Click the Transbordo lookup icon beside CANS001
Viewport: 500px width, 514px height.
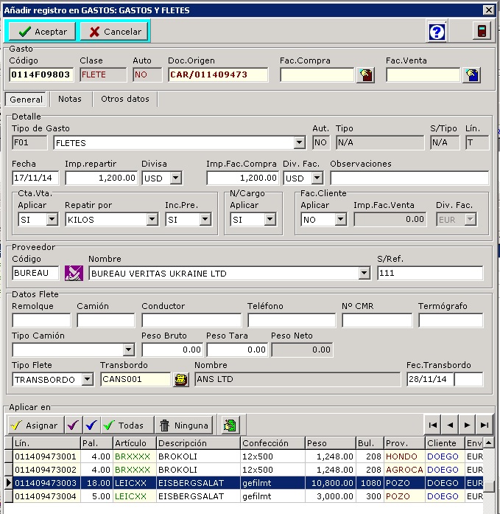click(180, 380)
